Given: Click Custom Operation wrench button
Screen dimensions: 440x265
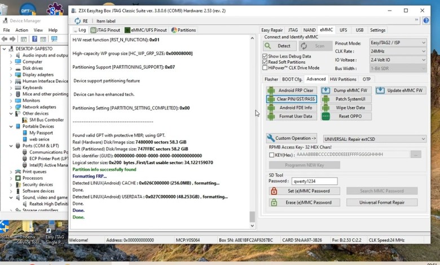Looking at the screenshot, I should point(291,138).
